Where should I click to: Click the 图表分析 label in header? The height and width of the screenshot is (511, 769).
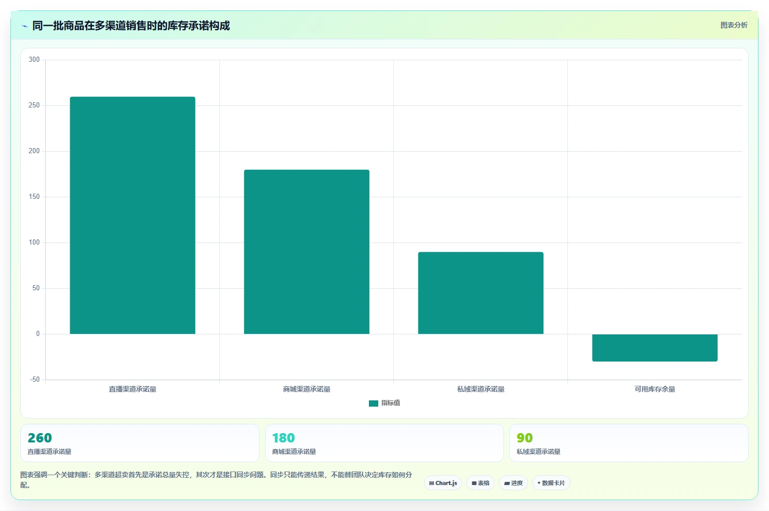coord(734,25)
